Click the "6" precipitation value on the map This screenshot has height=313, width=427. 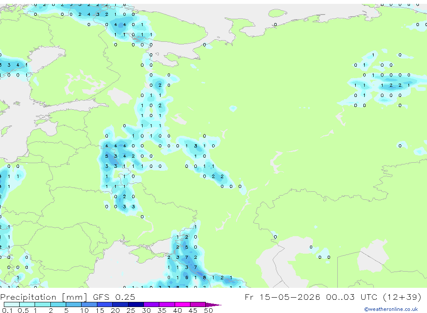[x=187, y=278]
